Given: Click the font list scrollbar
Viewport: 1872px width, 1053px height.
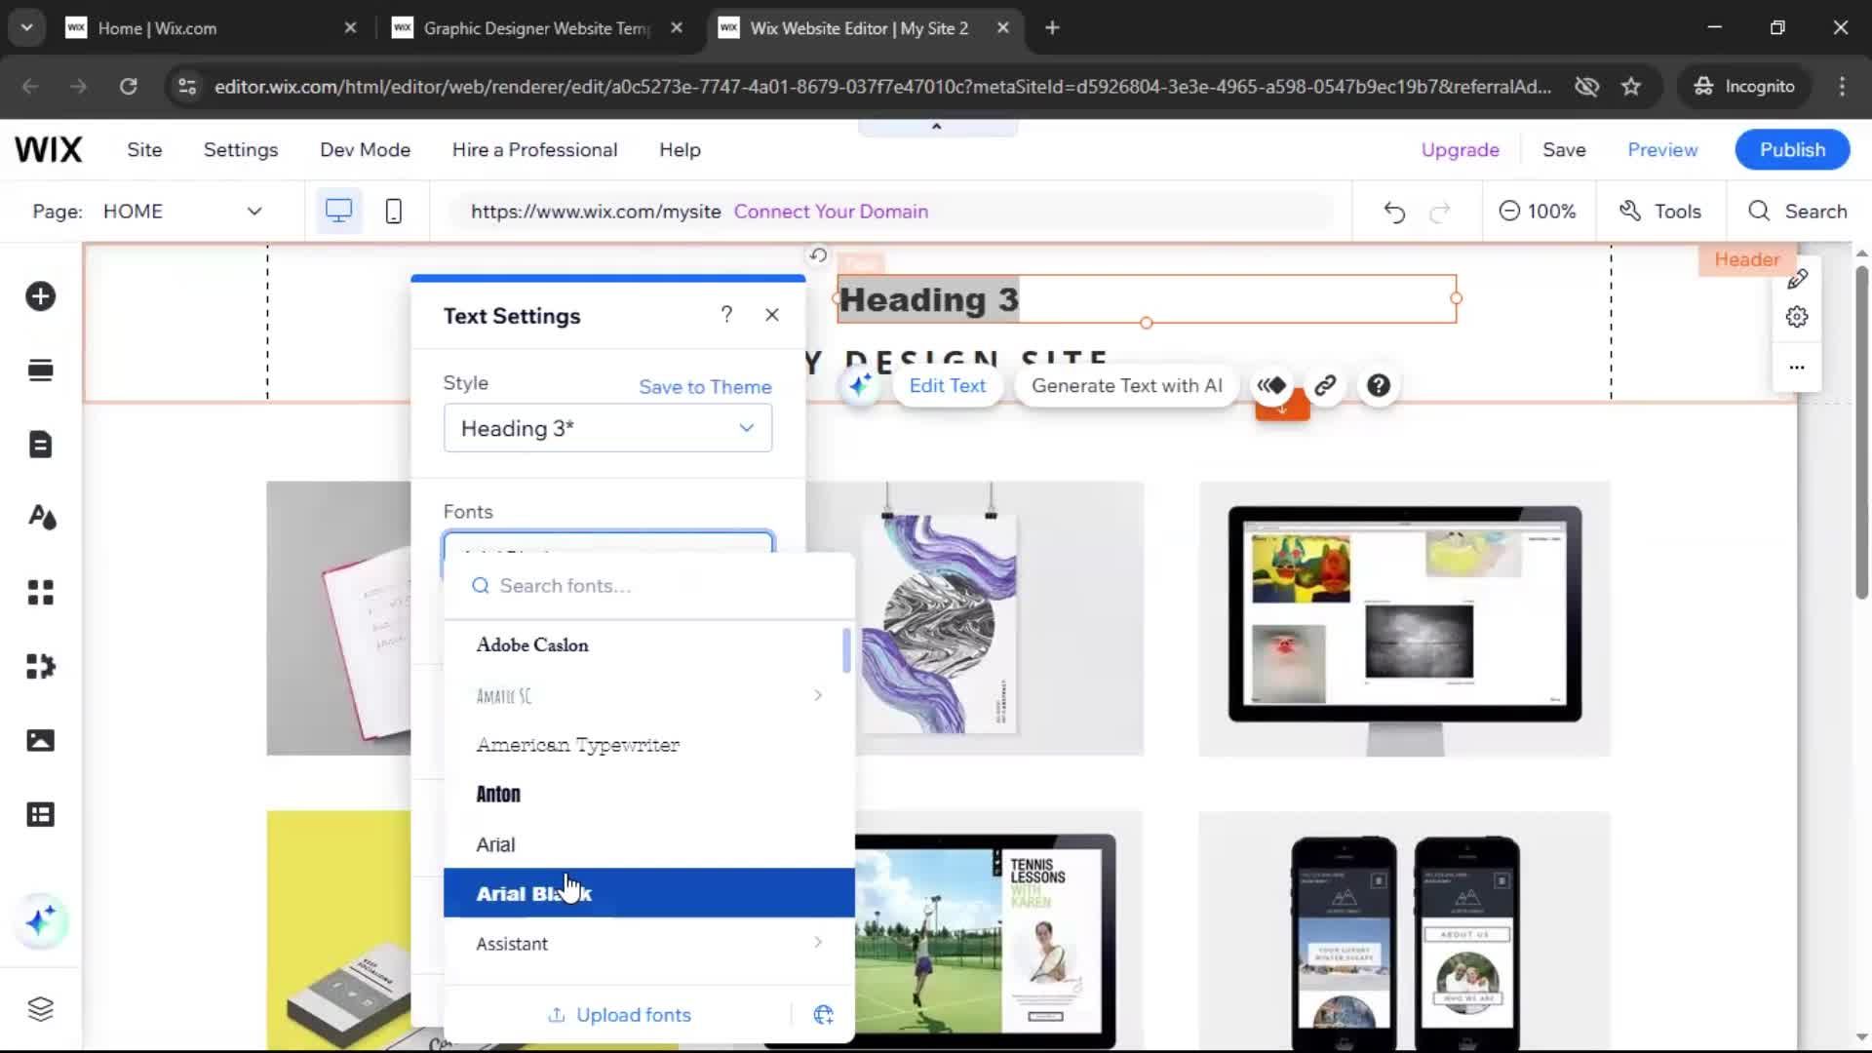Looking at the screenshot, I should click(x=846, y=651).
